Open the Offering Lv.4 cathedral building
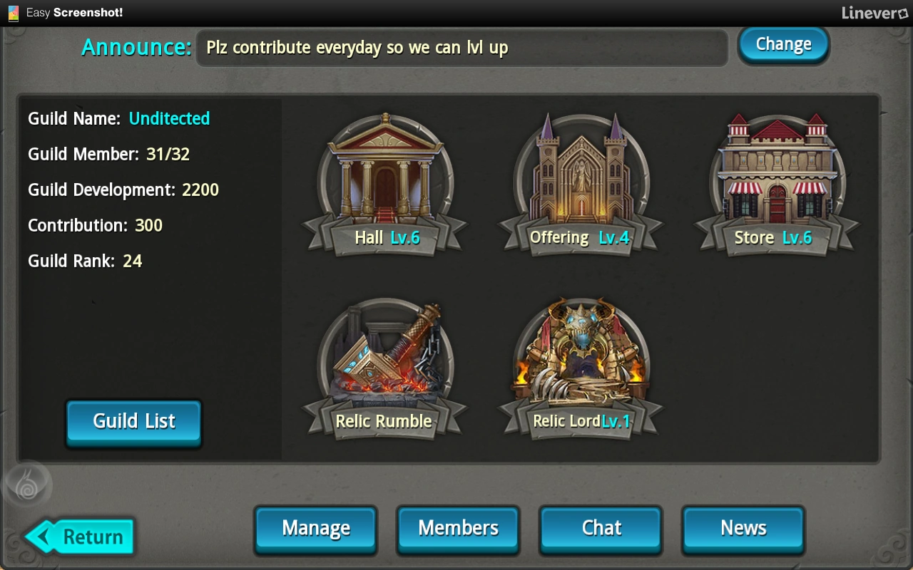Viewport: 913px width, 570px height. pos(581,184)
